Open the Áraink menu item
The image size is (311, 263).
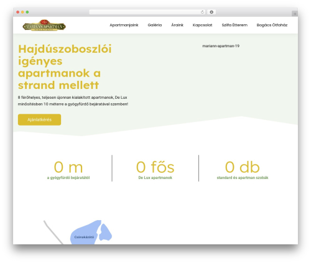tap(177, 25)
